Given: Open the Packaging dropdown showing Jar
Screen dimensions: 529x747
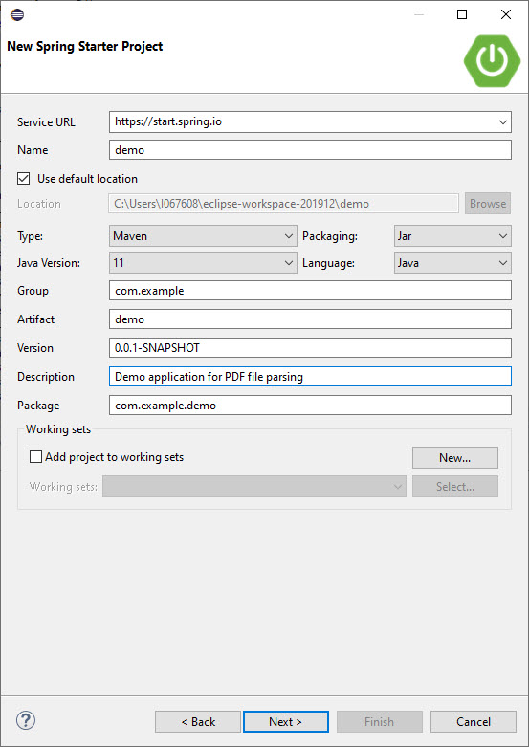Looking at the screenshot, I should 452,236.
